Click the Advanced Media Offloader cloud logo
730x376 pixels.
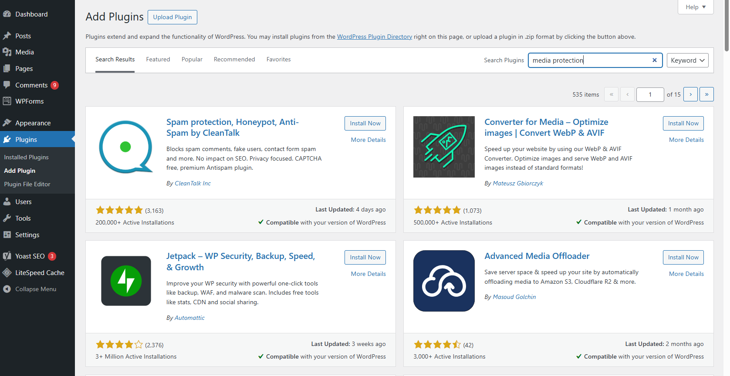coord(444,281)
